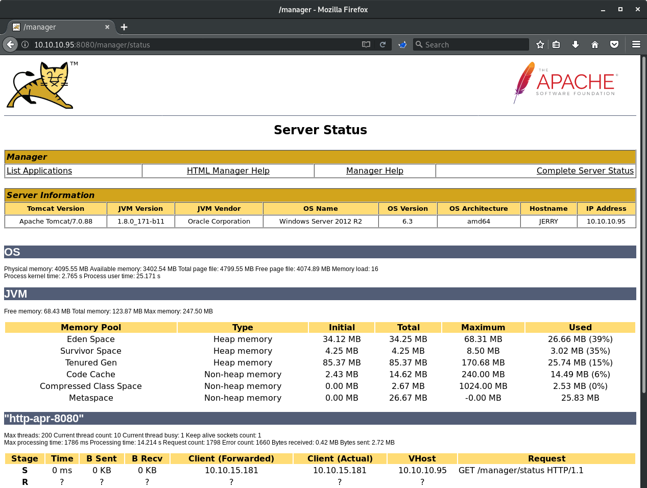Click the page vertical scrollbar

pyautogui.click(x=643, y=225)
